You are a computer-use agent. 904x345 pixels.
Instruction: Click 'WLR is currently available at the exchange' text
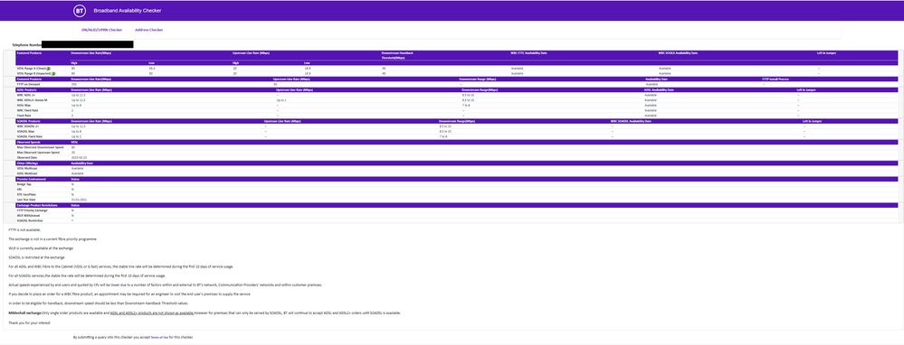41,248
